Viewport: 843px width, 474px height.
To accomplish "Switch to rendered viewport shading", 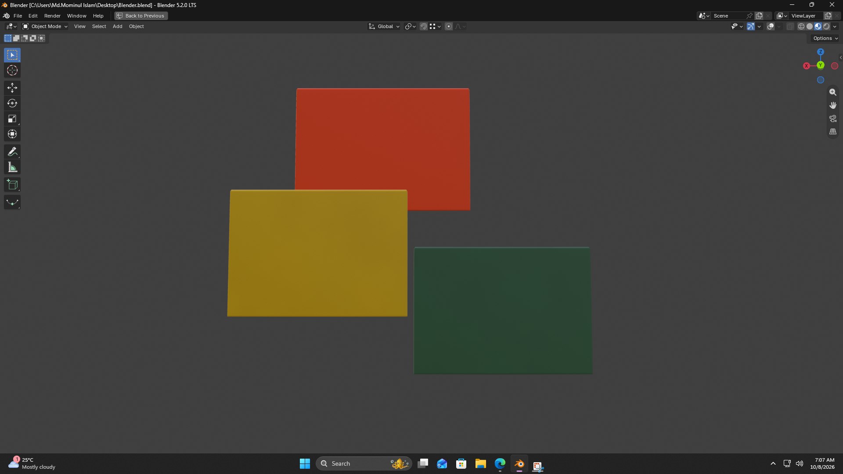I will click(x=826, y=26).
